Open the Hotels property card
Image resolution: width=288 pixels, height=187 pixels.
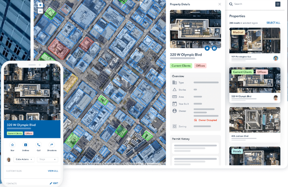click(255, 156)
